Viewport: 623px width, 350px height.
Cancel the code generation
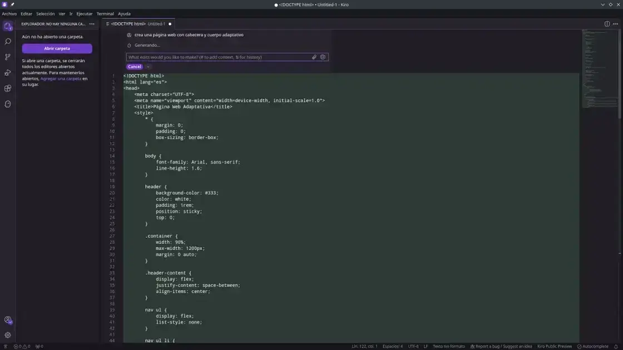(x=134, y=67)
